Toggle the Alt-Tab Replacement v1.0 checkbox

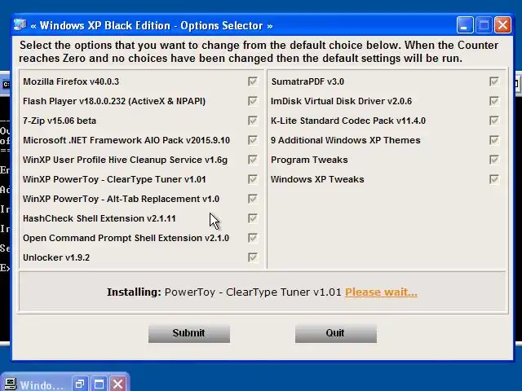(x=253, y=199)
